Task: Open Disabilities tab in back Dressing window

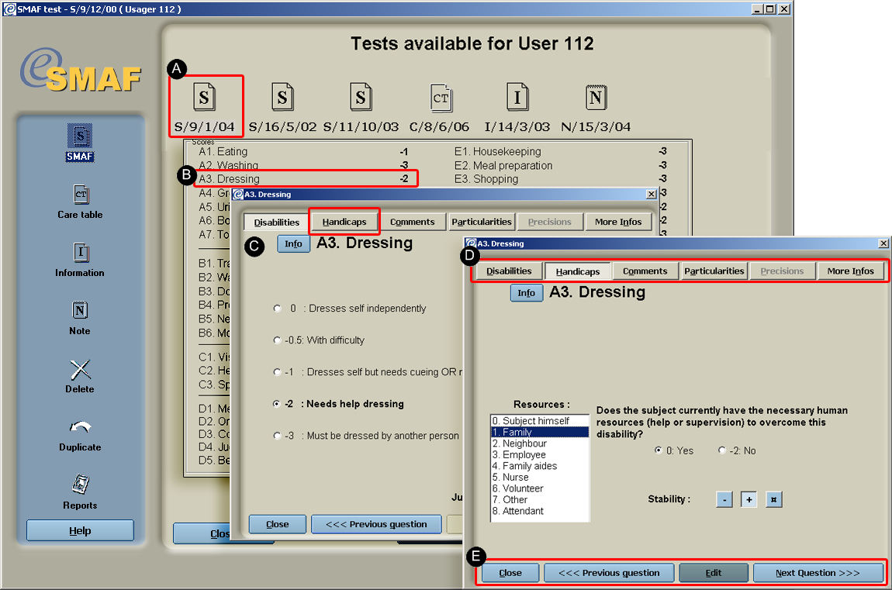Action: (276, 222)
